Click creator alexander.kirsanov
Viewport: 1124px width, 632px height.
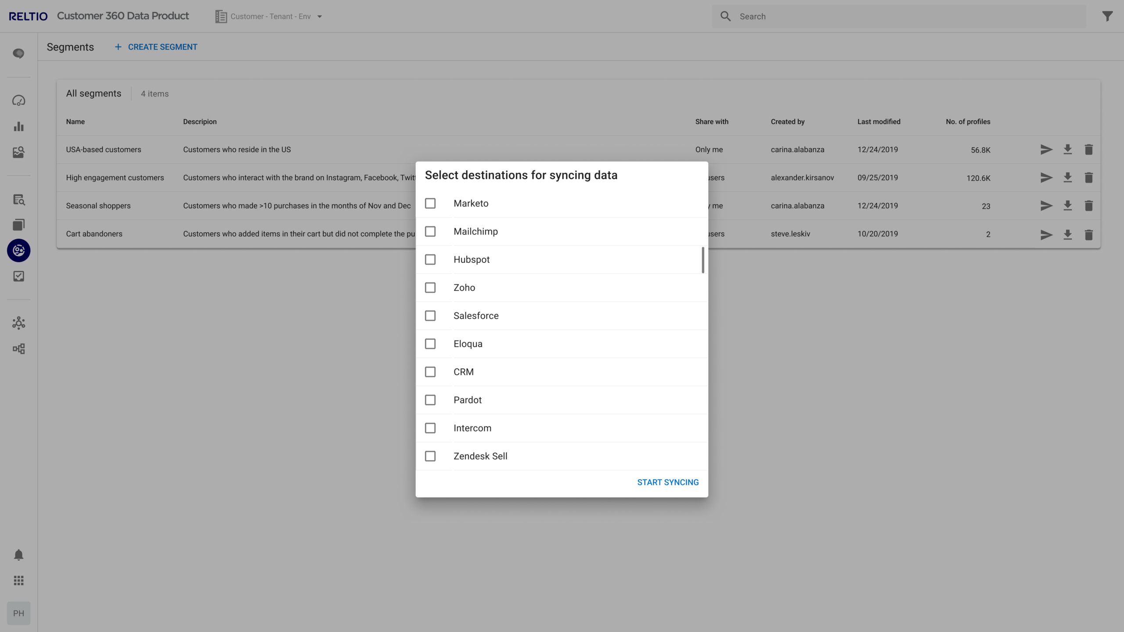tap(802, 178)
